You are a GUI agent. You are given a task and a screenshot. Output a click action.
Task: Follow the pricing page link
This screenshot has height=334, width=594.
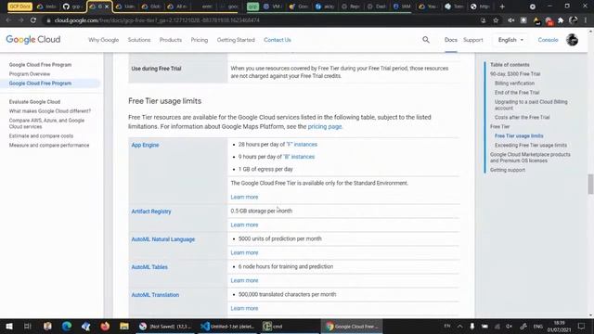(325, 126)
